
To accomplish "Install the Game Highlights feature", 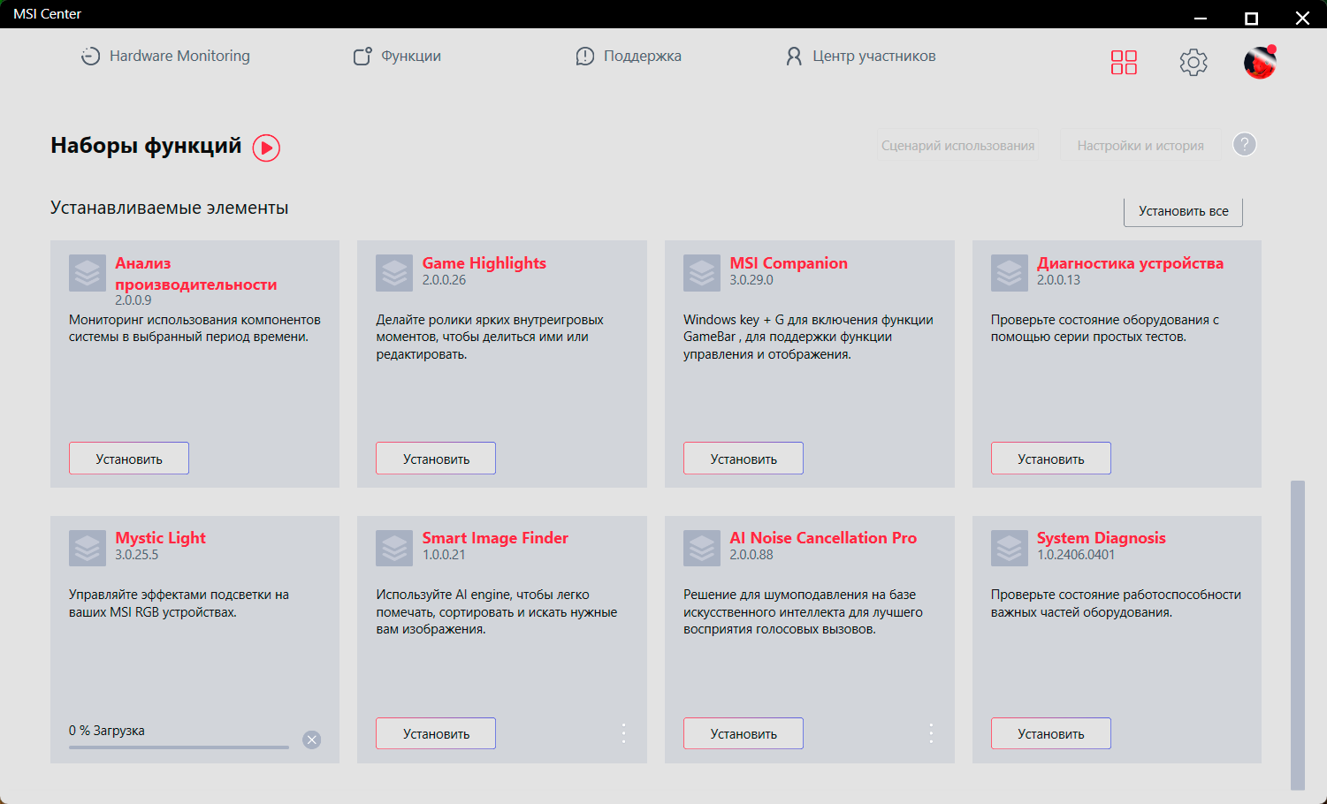I will click(x=436, y=459).
